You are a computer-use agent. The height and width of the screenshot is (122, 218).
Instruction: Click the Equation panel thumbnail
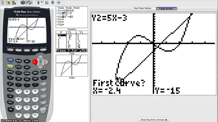(x=72, y=17)
